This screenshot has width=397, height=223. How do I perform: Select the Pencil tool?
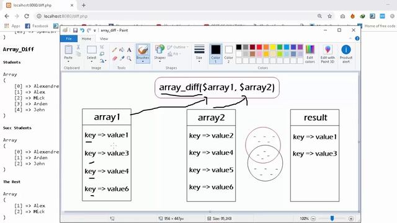coord(114,50)
